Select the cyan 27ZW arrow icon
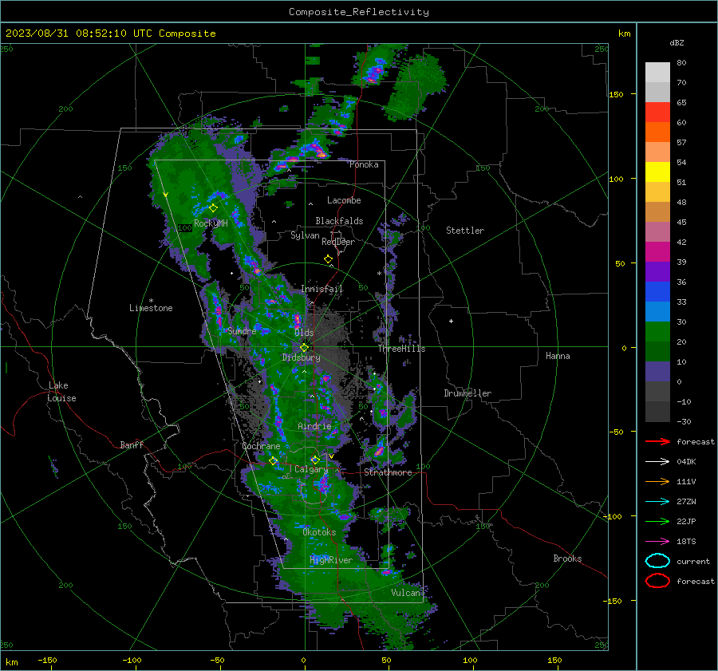This screenshot has width=718, height=671. (657, 502)
